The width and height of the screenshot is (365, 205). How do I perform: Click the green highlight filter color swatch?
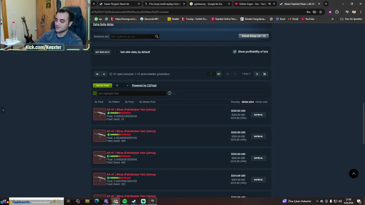click(95, 93)
